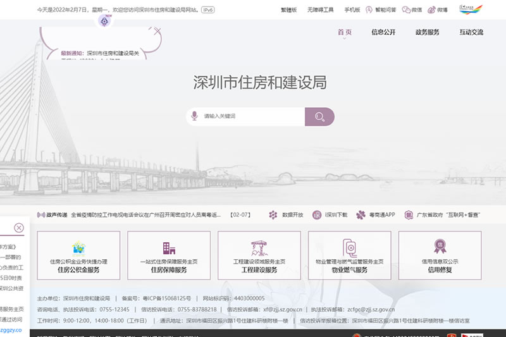Open the 物业燃气服务 icon tile
The height and width of the screenshot is (337, 506).
(x=350, y=255)
